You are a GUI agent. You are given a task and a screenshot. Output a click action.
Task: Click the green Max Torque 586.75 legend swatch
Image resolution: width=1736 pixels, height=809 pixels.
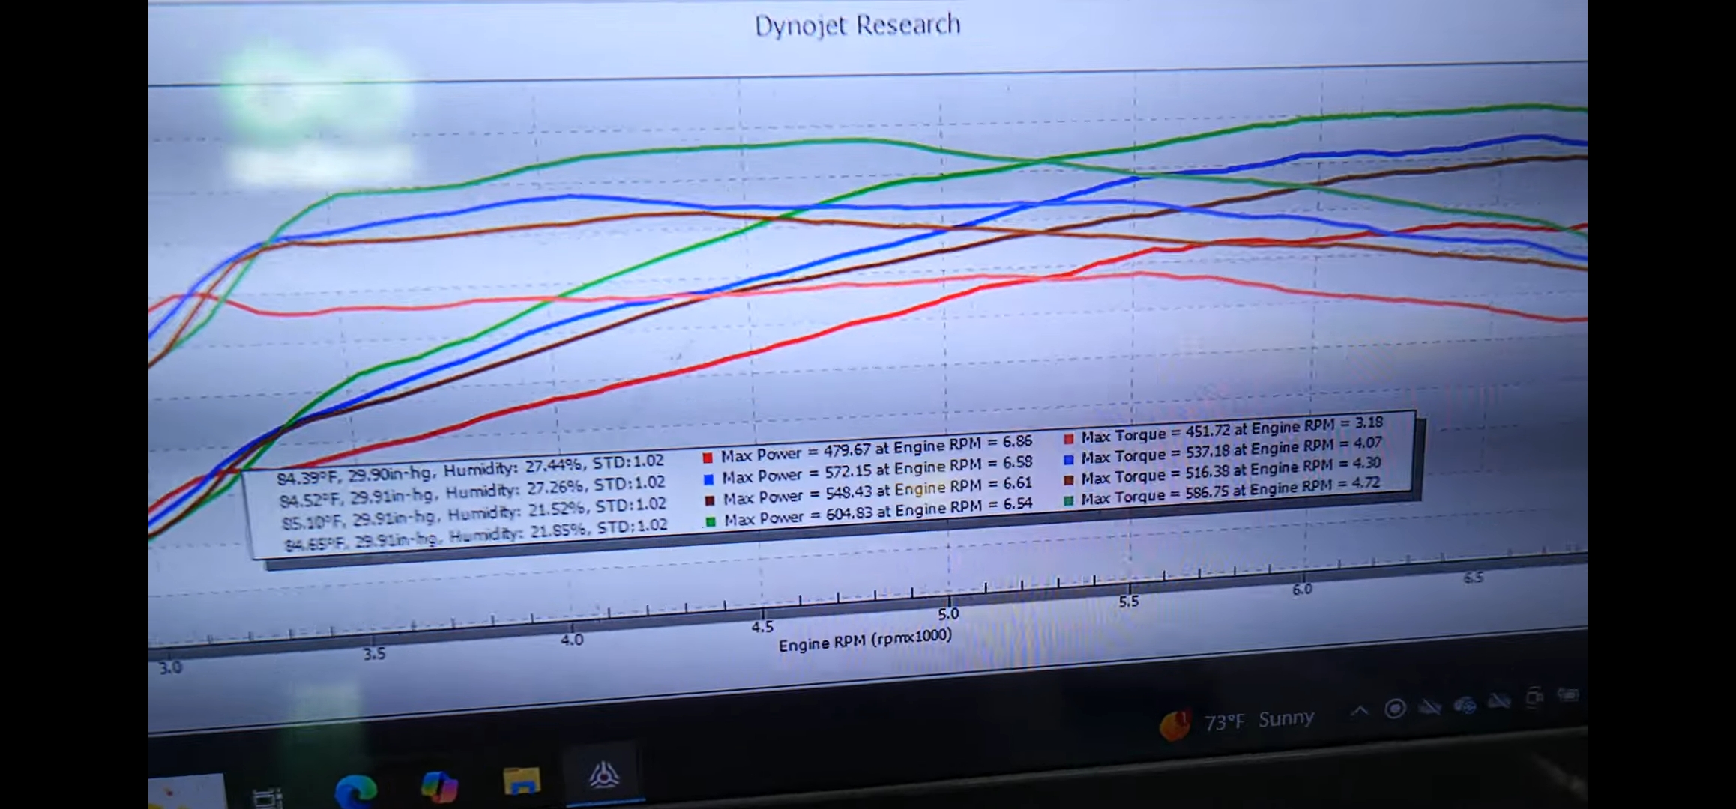(x=1069, y=500)
